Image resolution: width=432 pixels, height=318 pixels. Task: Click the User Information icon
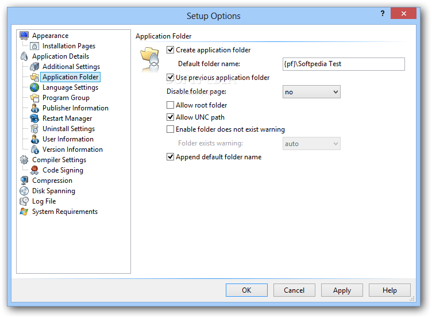click(34, 139)
